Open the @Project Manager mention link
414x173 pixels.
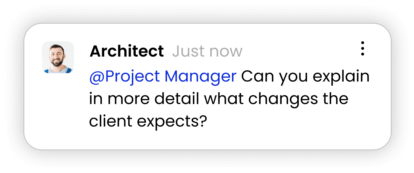click(163, 76)
